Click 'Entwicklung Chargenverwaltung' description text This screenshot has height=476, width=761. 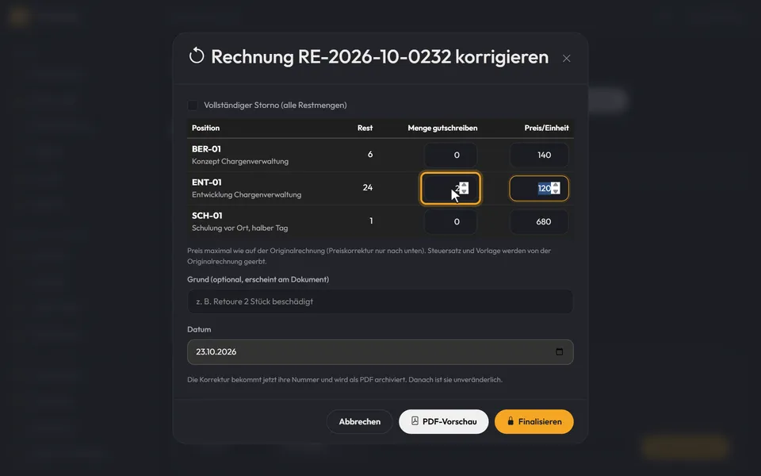click(247, 195)
